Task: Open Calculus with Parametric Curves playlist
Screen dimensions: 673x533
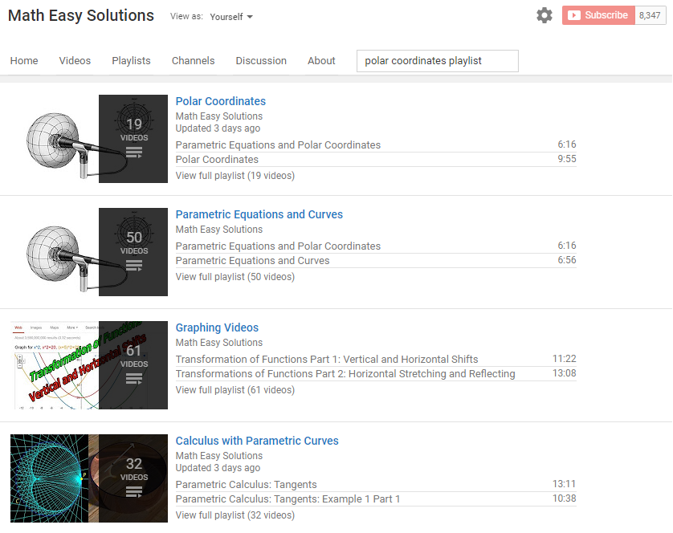Action: [x=257, y=441]
